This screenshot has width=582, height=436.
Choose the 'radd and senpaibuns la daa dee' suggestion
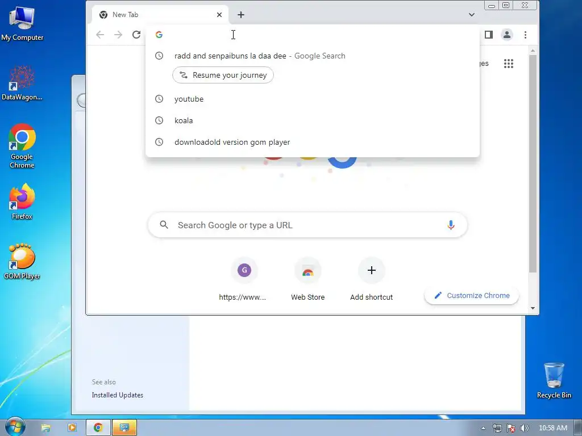coord(313,56)
